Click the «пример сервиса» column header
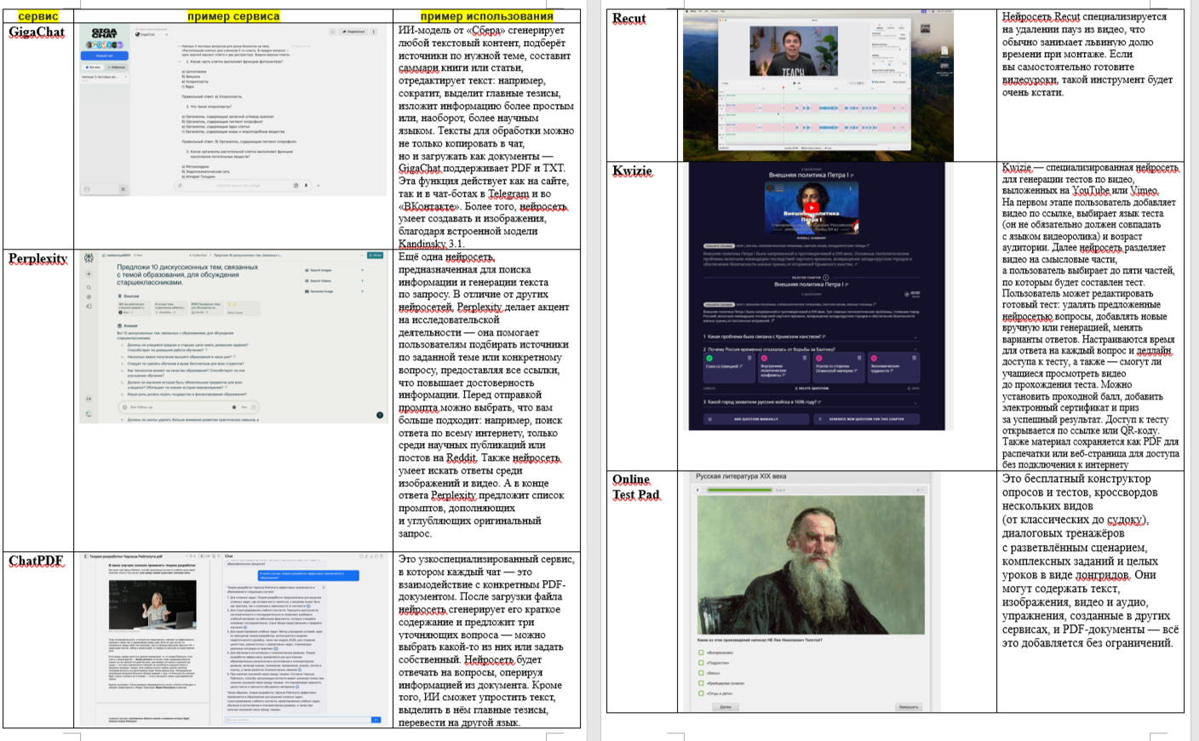1199x741 pixels. 232,16
